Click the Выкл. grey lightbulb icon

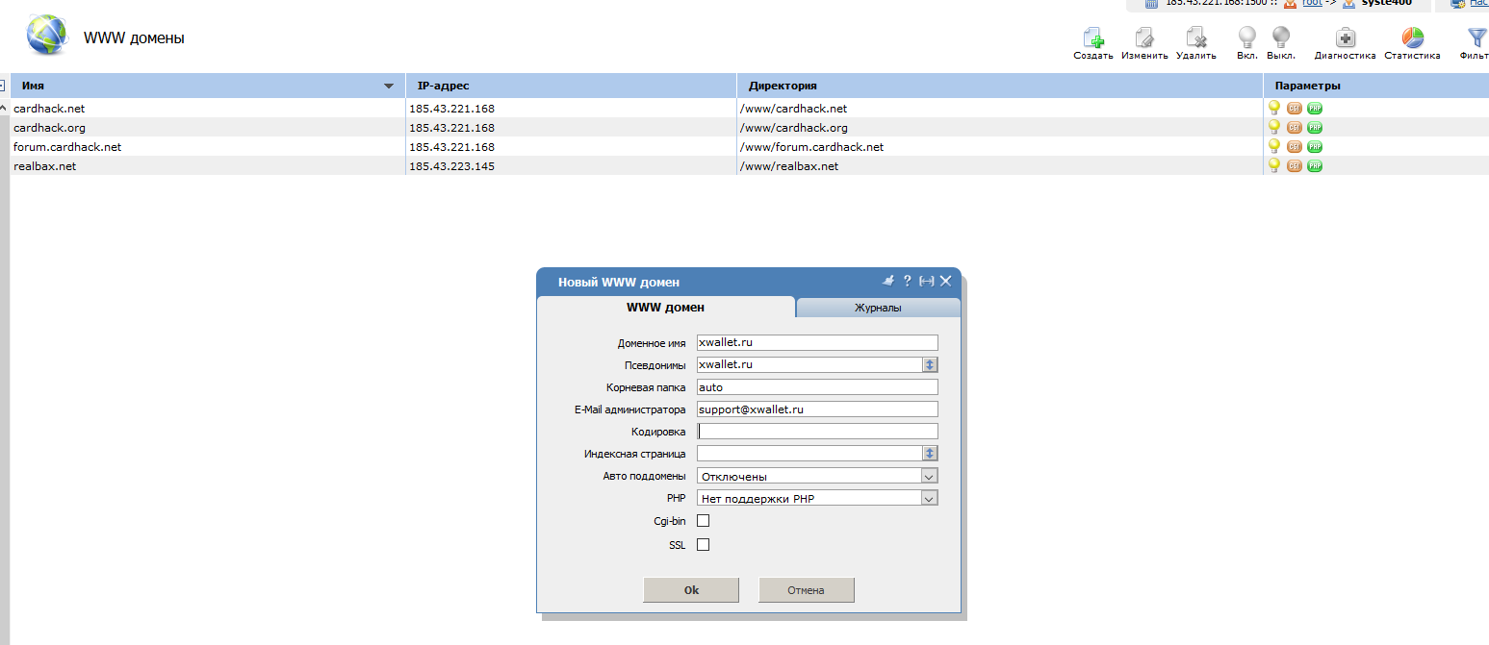pyautogui.click(x=1280, y=37)
